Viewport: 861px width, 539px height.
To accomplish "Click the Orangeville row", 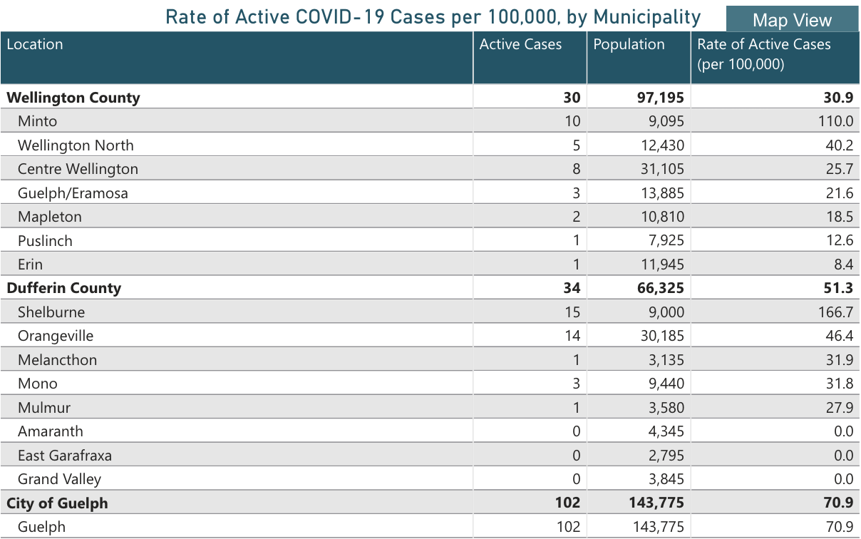I will tap(56, 336).
